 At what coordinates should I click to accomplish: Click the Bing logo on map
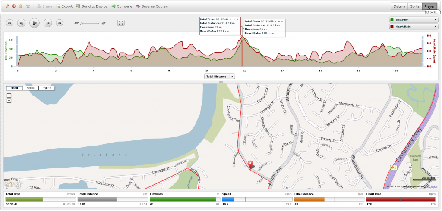point(13,185)
